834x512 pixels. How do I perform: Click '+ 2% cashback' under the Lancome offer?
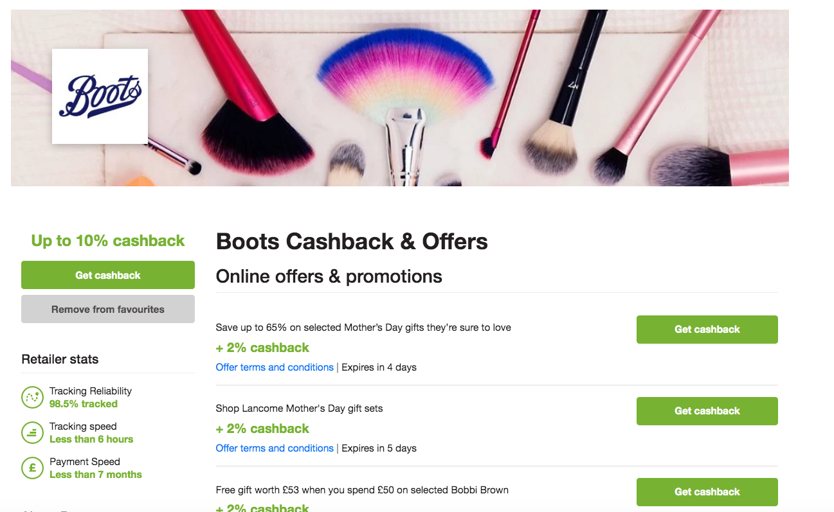262,428
